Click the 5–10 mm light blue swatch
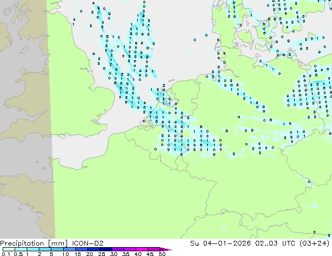The width and height of the screenshot is (332, 256). coord(57,249)
